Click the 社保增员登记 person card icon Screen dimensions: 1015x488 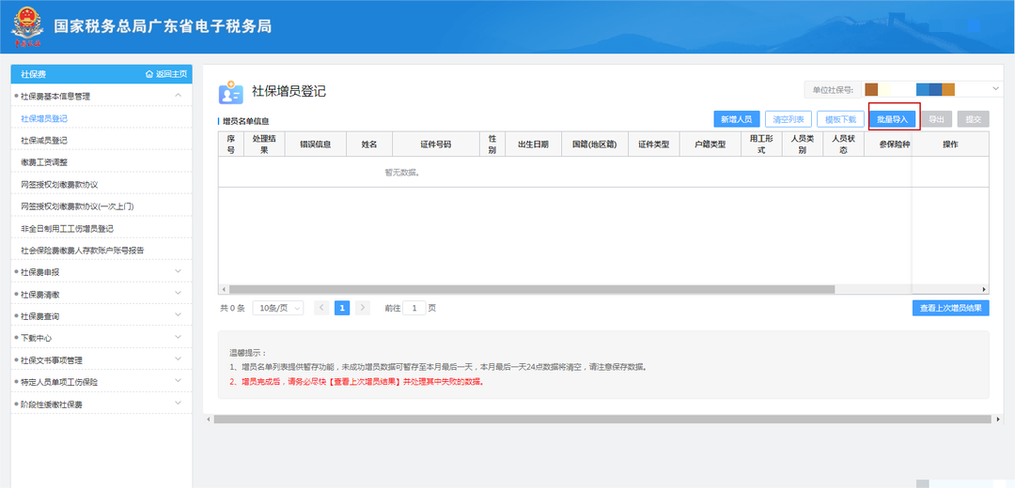click(x=230, y=92)
